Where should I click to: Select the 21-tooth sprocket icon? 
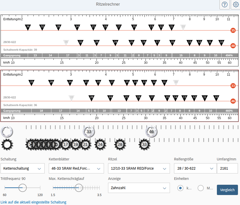pyautogui.click(x=85, y=144)
